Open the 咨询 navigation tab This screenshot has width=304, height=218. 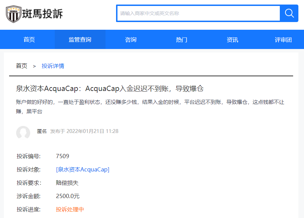pos(131,40)
